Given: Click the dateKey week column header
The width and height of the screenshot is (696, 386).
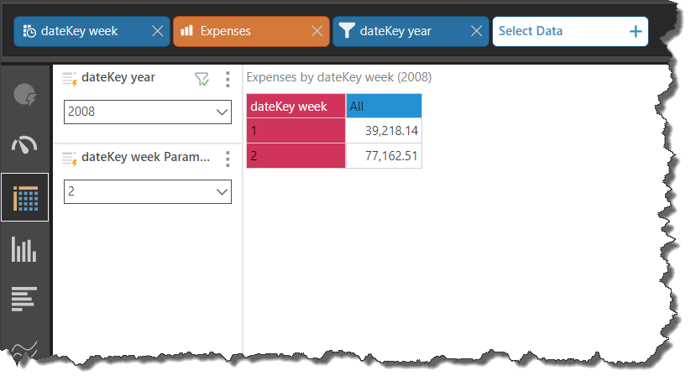Looking at the screenshot, I should (x=296, y=107).
